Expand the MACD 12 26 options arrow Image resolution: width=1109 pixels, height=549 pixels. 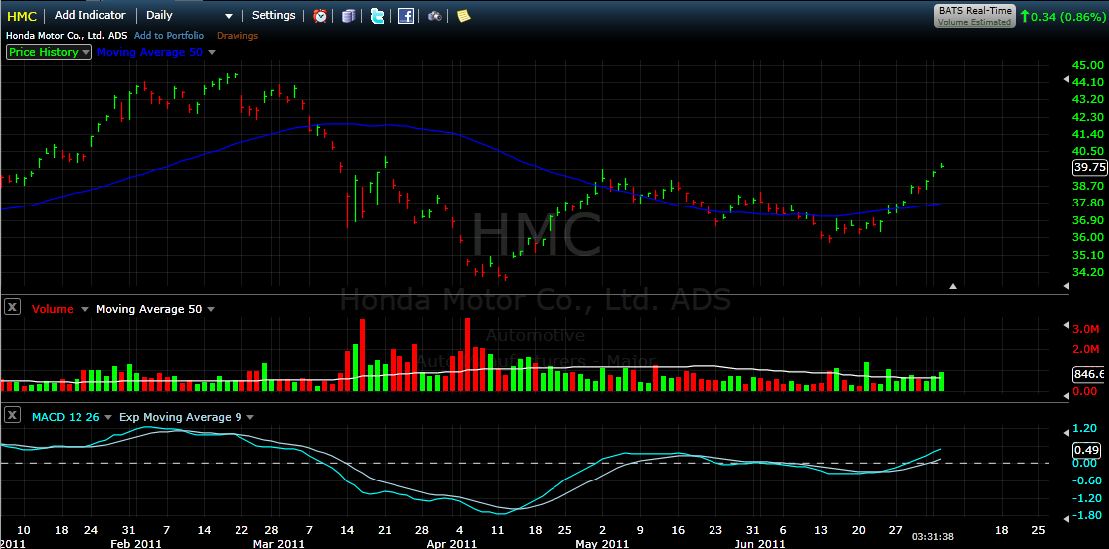tap(109, 418)
